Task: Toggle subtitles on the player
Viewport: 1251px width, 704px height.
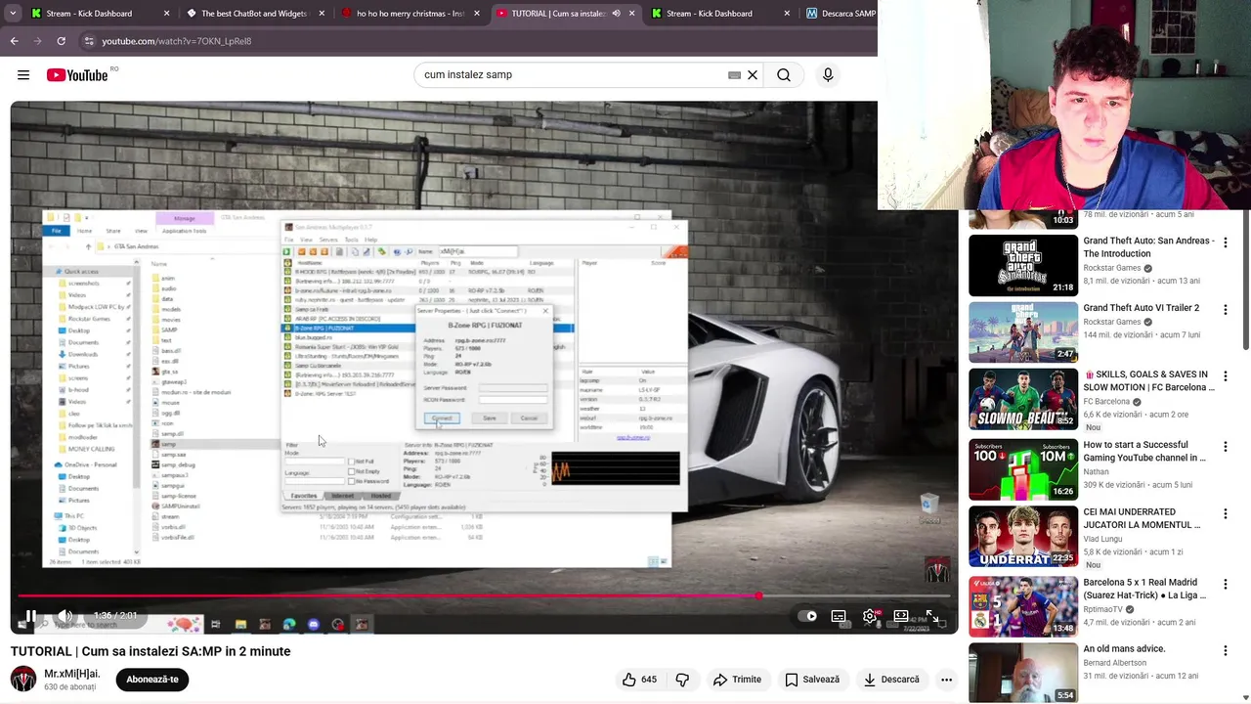Action: pyautogui.click(x=839, y=616)
